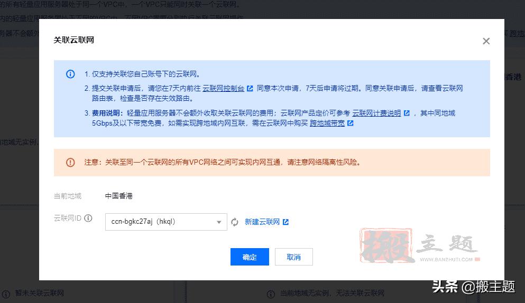Click info icon beside 当前地域无实例

tap(271, 294)
